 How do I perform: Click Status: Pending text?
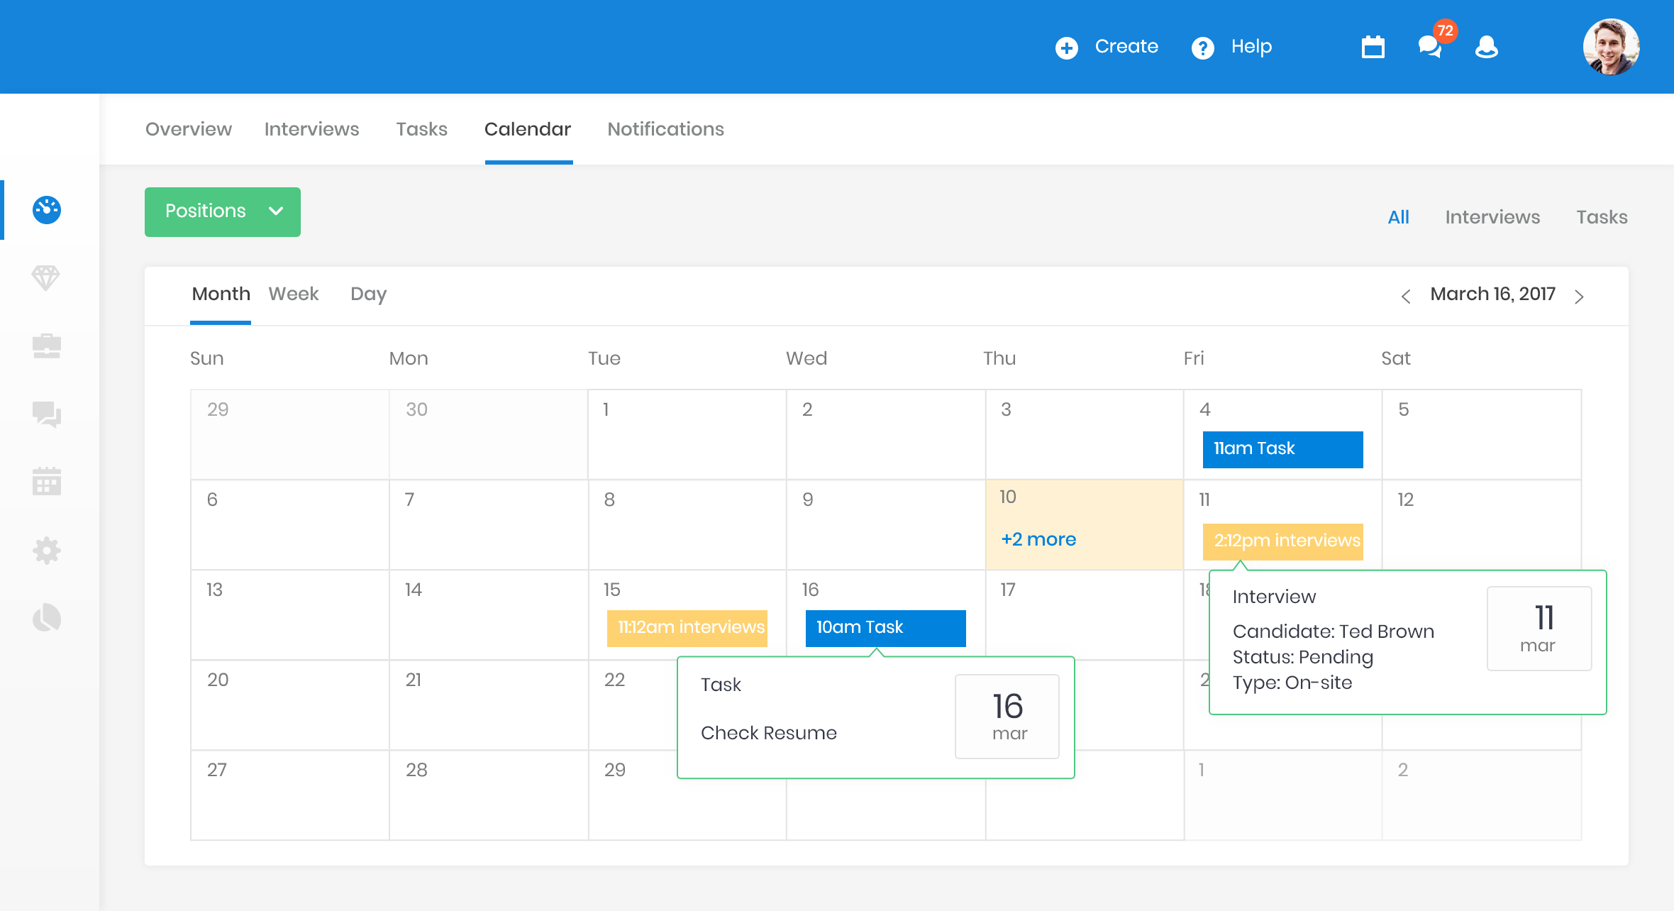1303,657
